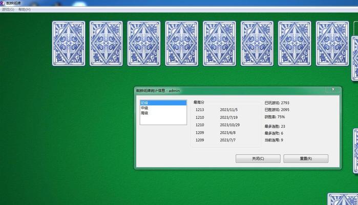
Task: Close the statistics dialog with X
Action: coord(333,89)
